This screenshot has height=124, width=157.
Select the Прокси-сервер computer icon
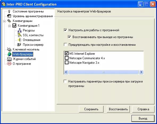pyautogui.click(x=19, y=45)
